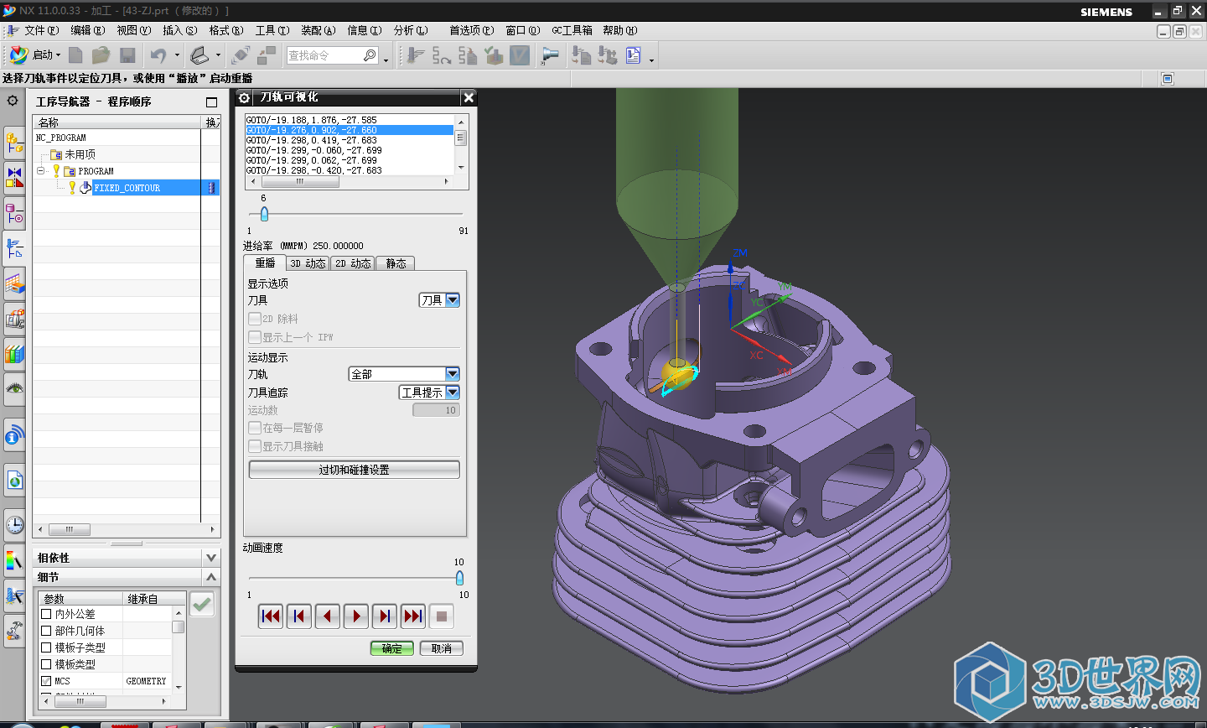The image size is (1207, 728).
Task: Click the Save disk toolbar icon
Action: pyautogui.click(x=127, y=55)
